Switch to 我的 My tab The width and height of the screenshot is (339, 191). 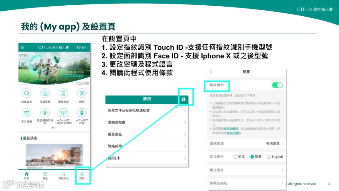82,176
